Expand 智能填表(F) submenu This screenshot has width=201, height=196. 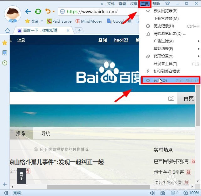click(170, 49)
